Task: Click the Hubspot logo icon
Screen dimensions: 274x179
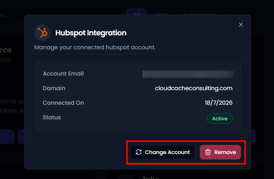Action: pos(42,33)
